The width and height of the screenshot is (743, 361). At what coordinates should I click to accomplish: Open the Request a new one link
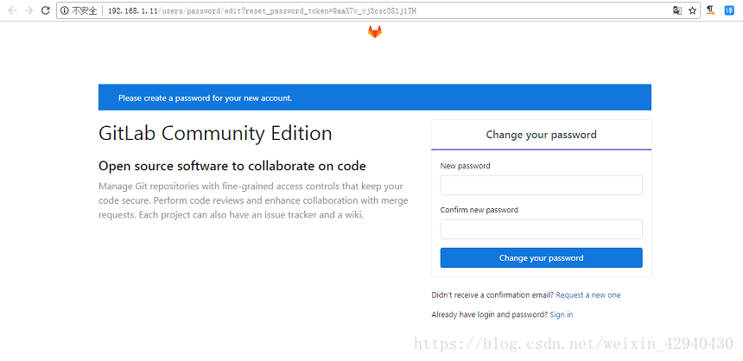click(588, 295)
